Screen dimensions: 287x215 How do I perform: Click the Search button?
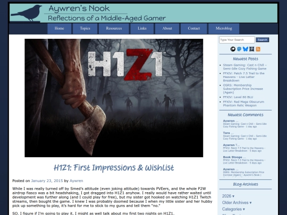(x=263, y=40)
